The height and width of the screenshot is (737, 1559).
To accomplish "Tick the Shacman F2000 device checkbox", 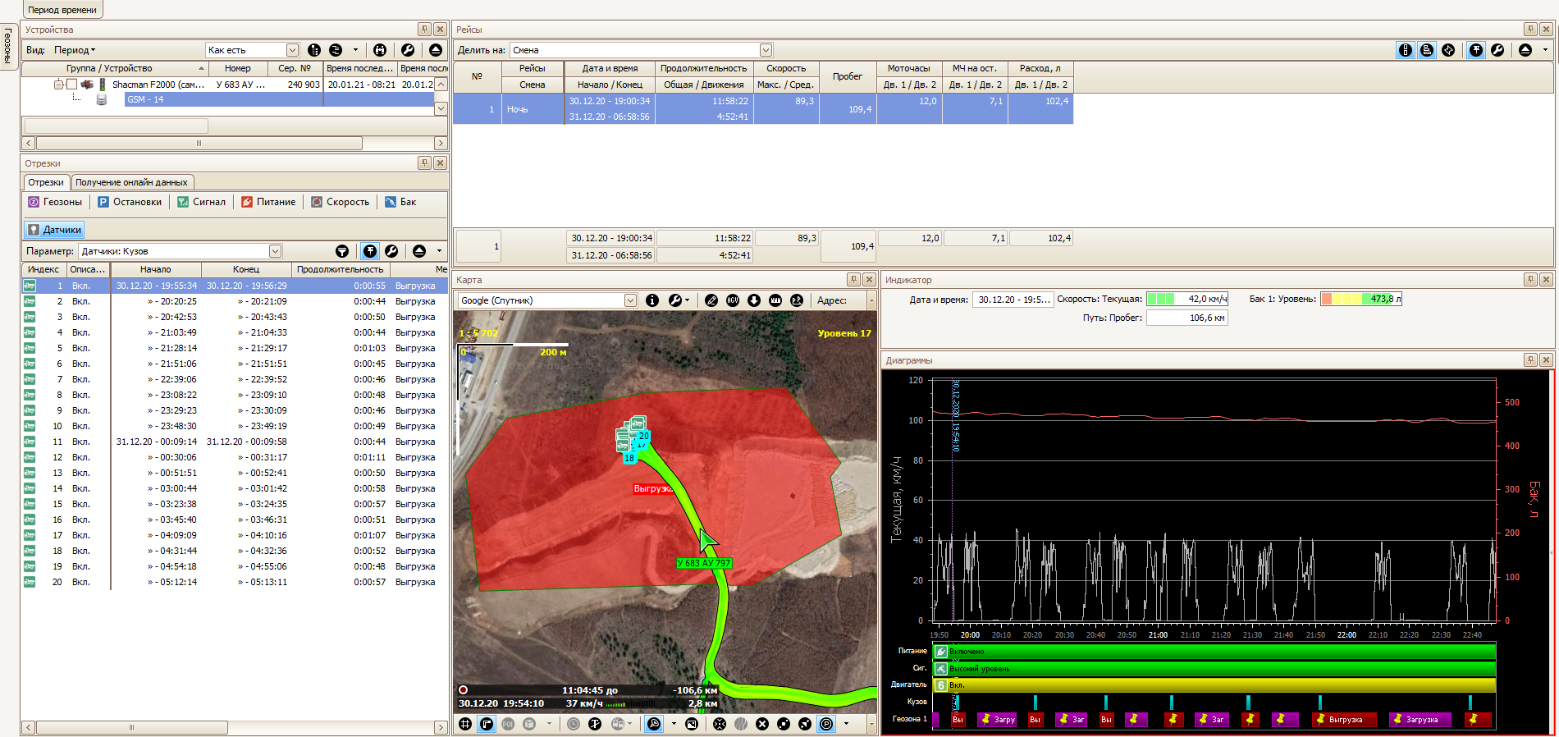I will tap(71, 85).
